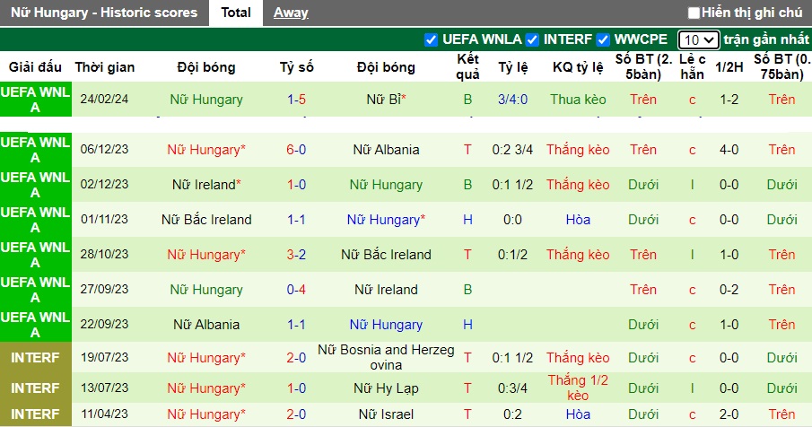Open Nữ Israel team page
The width and height of the screenshot is (812, 427).
click(386, 414)
